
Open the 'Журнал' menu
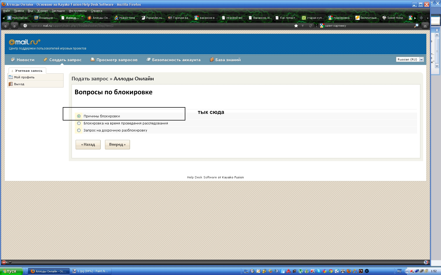(42, 11)
